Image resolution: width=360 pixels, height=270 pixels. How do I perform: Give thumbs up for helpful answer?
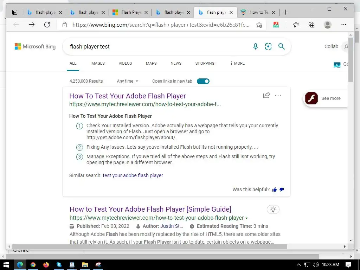pos(274,189)
